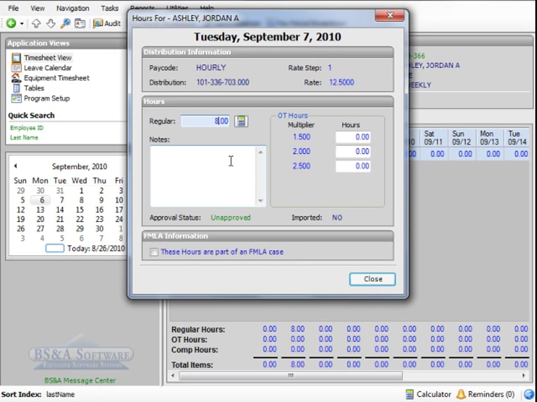Open Program Setup view
Image resolution: width=537 pixels, height=402 pixels.
46,98
